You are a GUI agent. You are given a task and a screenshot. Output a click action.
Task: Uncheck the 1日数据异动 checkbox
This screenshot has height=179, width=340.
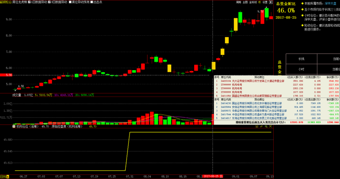(x=29, y=2)
